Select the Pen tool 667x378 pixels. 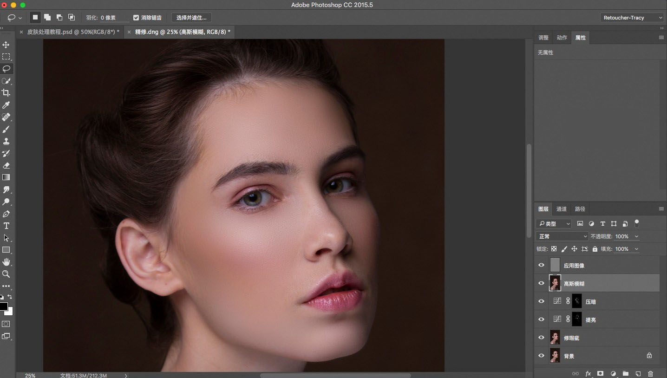pyautogui.click(x=6, y=214)
